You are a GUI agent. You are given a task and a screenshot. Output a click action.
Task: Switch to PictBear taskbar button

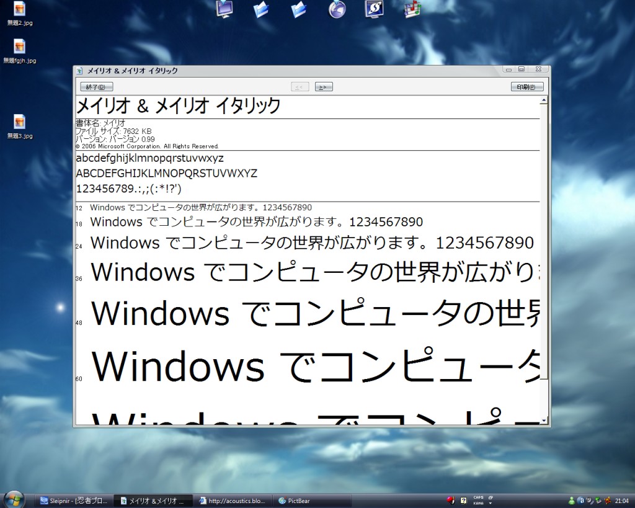[x=311, y=501]
